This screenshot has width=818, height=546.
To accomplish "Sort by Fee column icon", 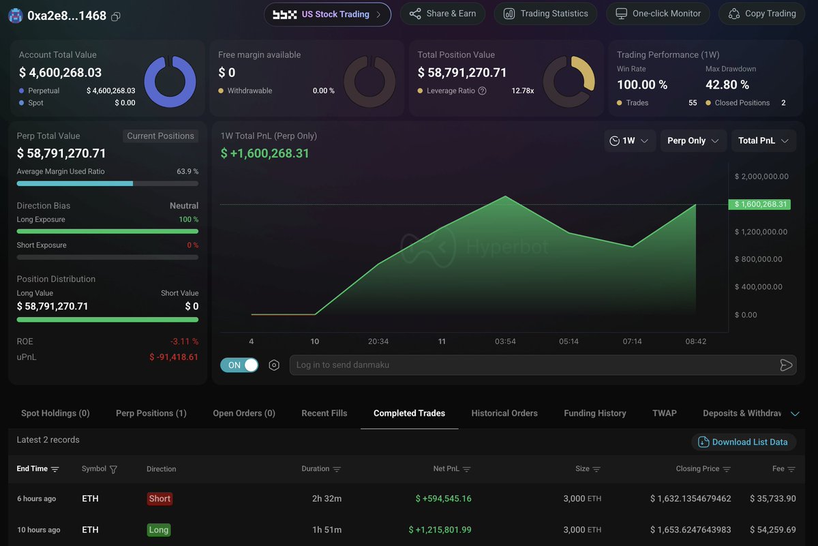I will click(791, 469).
